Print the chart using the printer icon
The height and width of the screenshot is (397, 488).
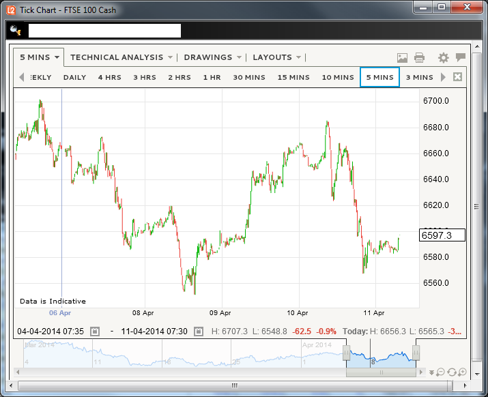click(x=419, y=58)
